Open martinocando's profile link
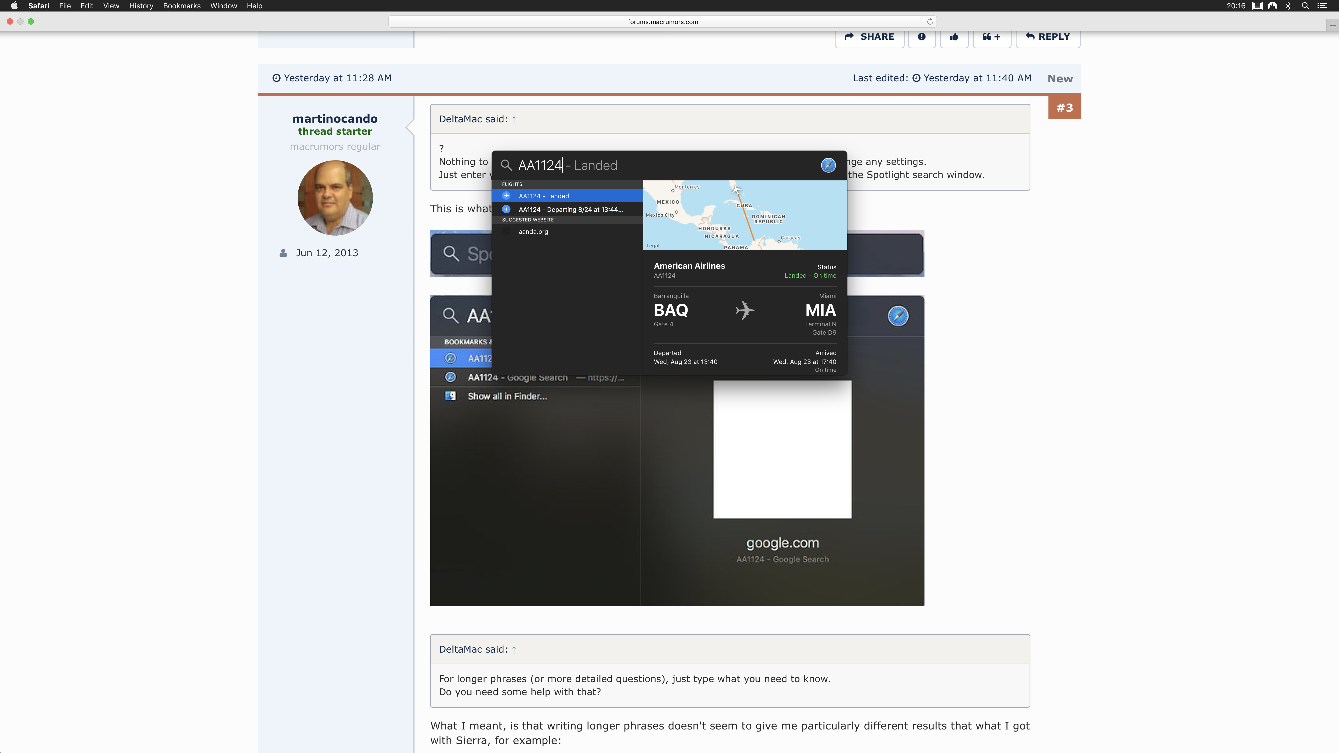 point(335,118)
